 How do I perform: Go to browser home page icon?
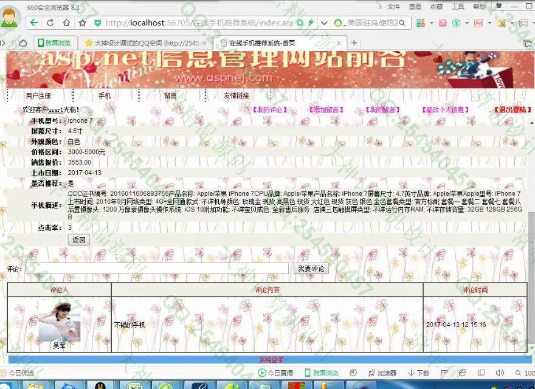[66, 23]
